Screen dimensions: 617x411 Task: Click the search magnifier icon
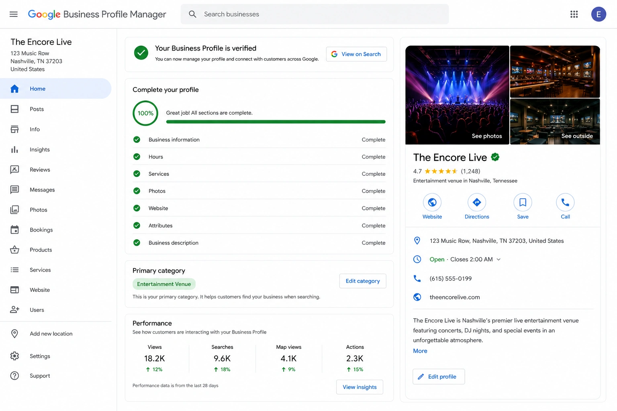[192, 14]
